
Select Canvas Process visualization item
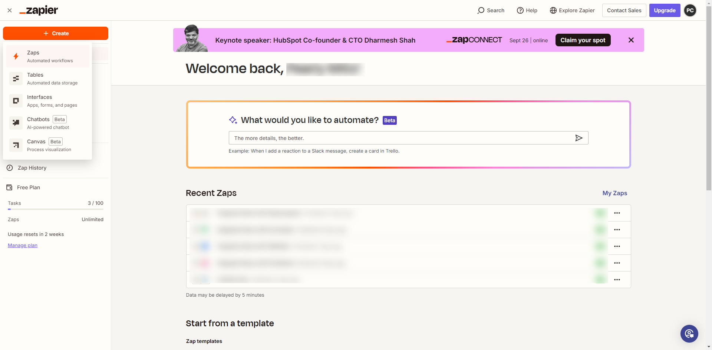(x=48, y=145)
